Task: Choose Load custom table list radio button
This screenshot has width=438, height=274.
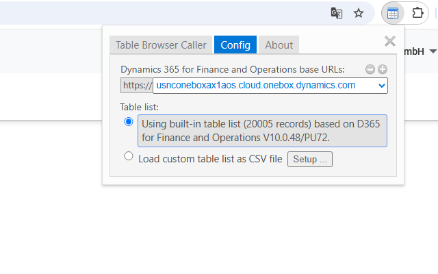Action: click(129, 156)
